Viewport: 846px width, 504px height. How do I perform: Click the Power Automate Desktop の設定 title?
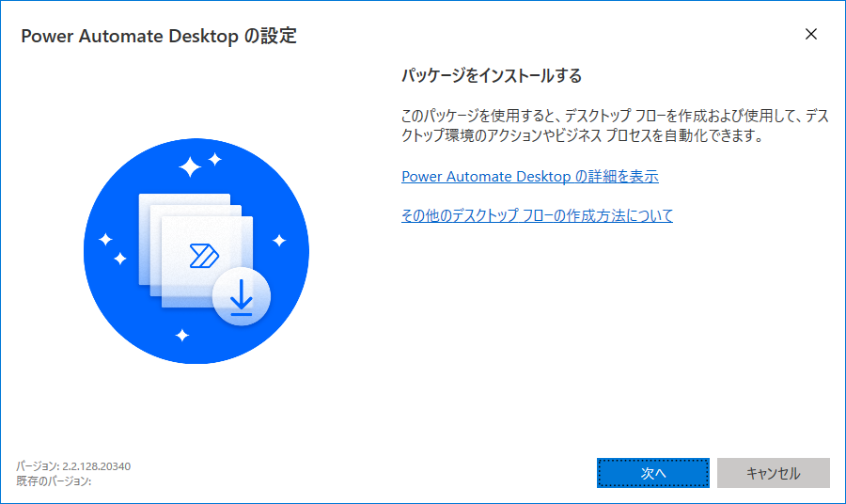click(x=159, y=36)
